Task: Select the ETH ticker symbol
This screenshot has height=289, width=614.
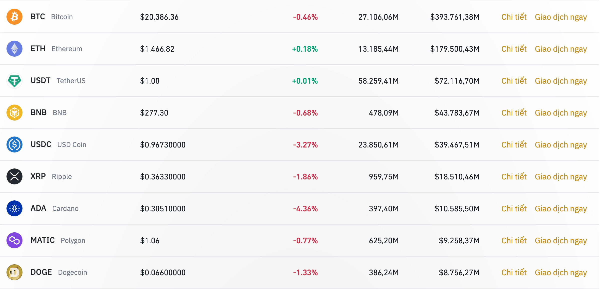Action: pos(38,48)
